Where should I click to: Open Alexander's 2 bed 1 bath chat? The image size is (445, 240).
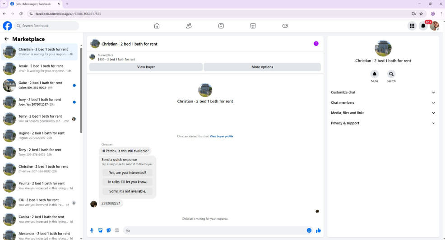pos(39,235)
